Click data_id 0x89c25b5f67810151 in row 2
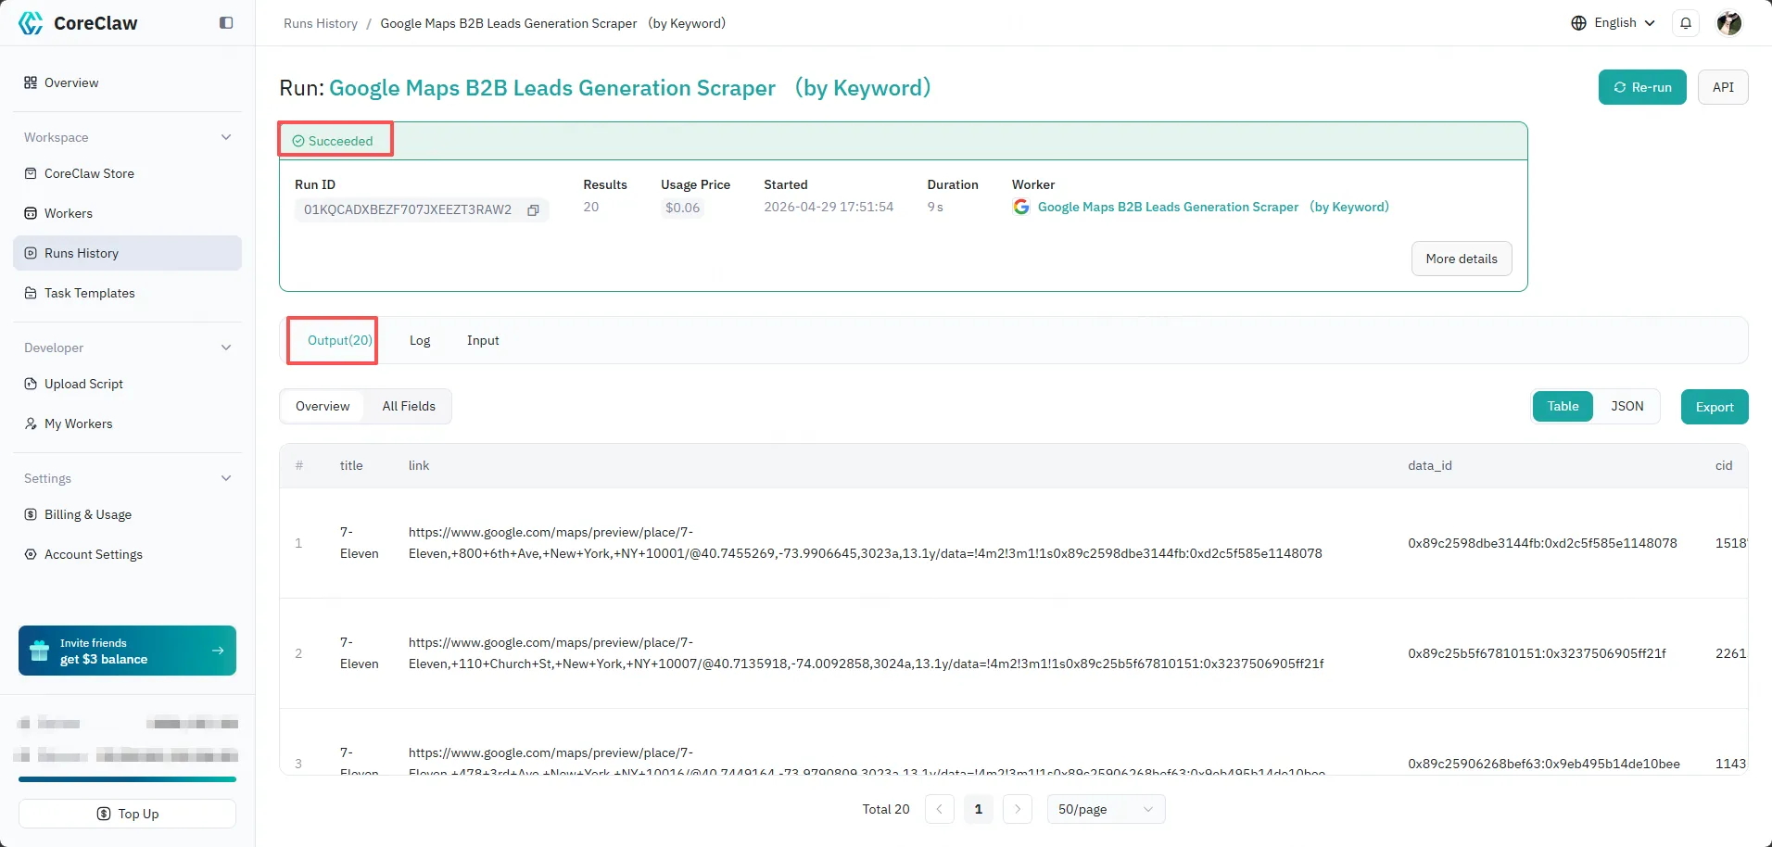 coord(1537,653)
